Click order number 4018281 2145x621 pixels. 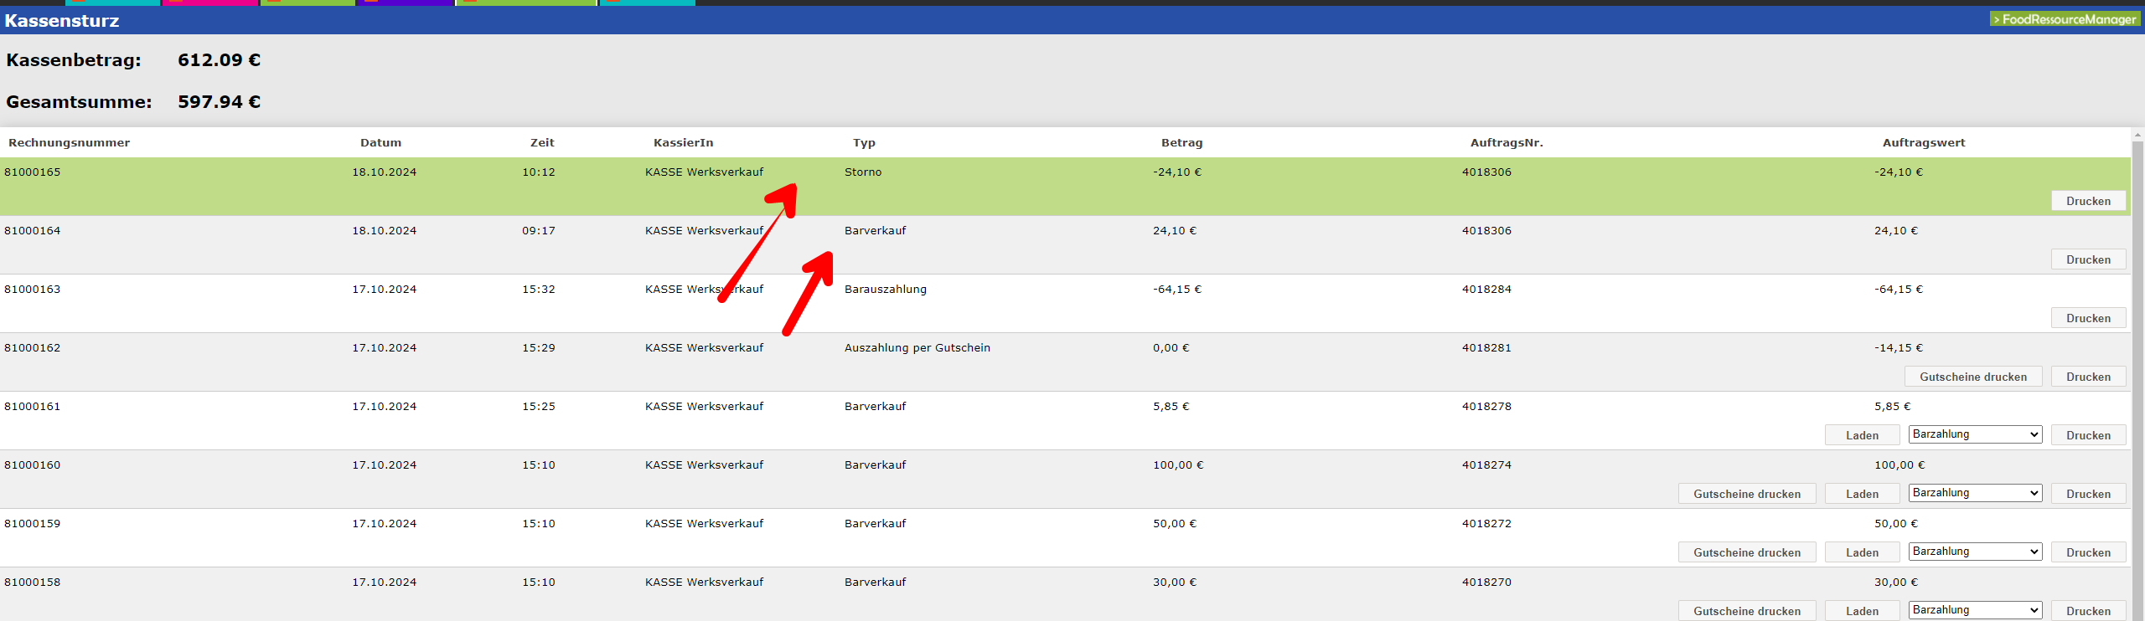[x=1486, y=347]
